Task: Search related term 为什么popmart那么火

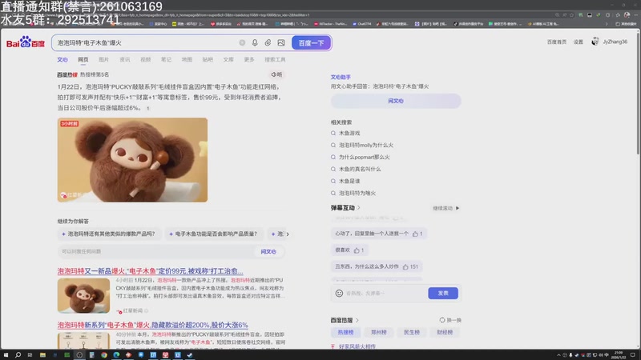Action: 364,157
